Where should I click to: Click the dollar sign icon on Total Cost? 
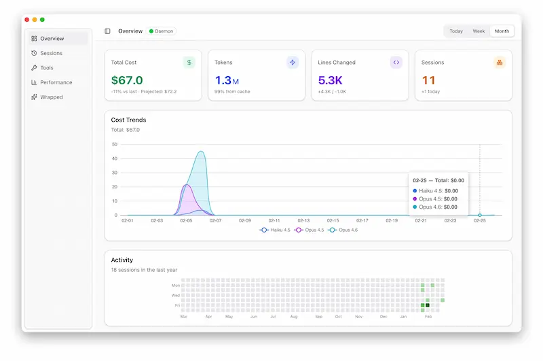tap(189, 63)
